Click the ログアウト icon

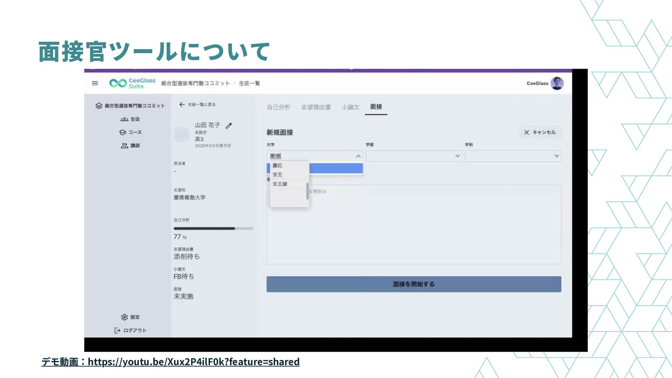coord(117,330)
